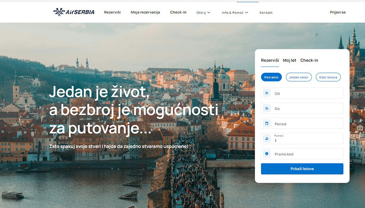The width and height of the screenshot is (365, 208).
Task: Click the Air Serbia logo
Action: pos(74,12)
